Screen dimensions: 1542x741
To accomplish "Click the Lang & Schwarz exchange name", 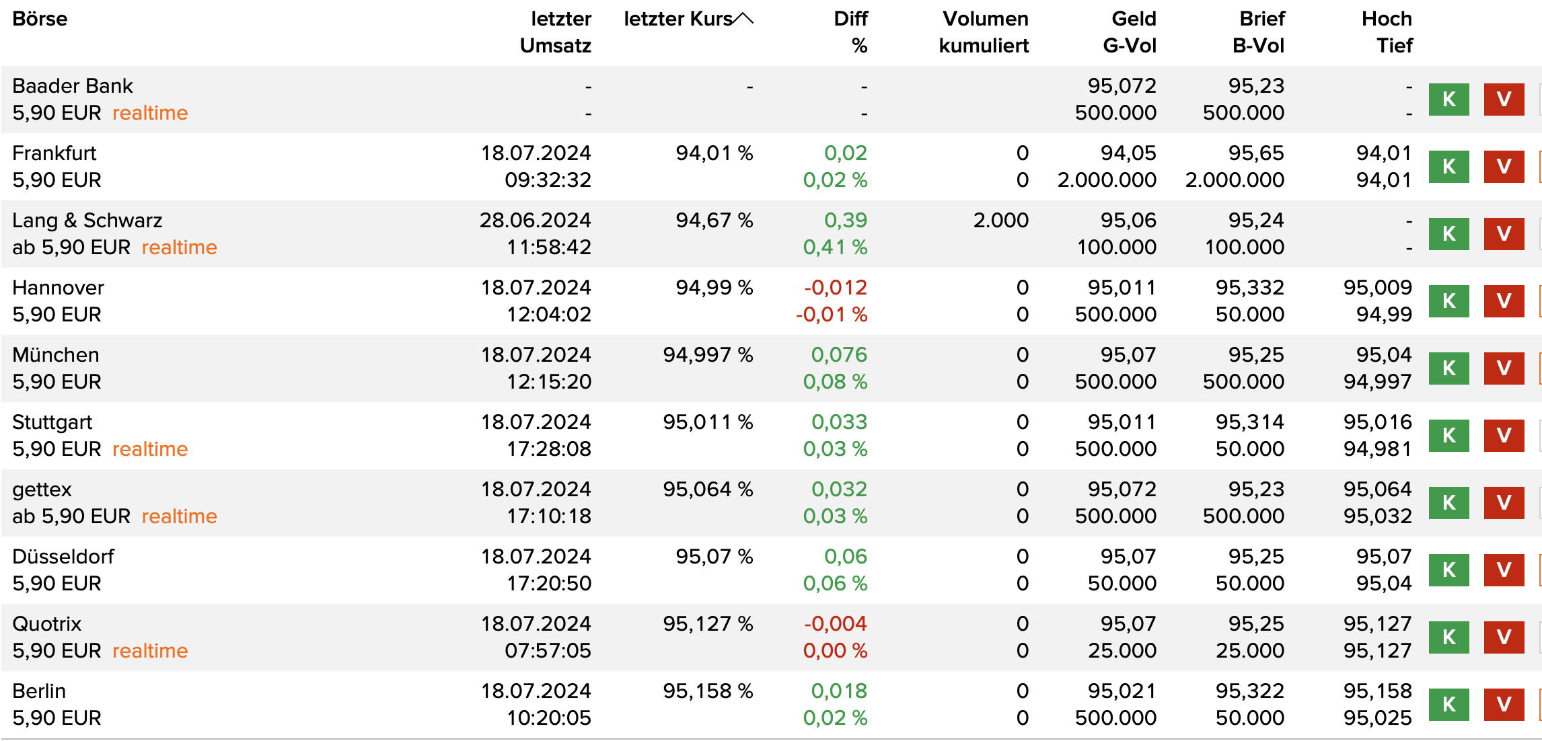I will click(87, 221).
